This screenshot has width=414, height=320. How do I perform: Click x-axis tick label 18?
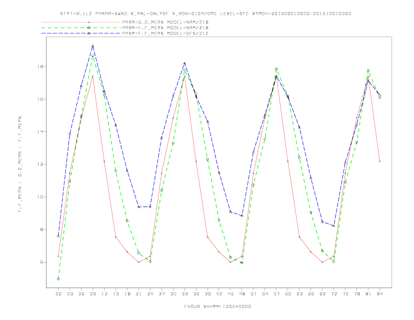click(x=127, y=294)
